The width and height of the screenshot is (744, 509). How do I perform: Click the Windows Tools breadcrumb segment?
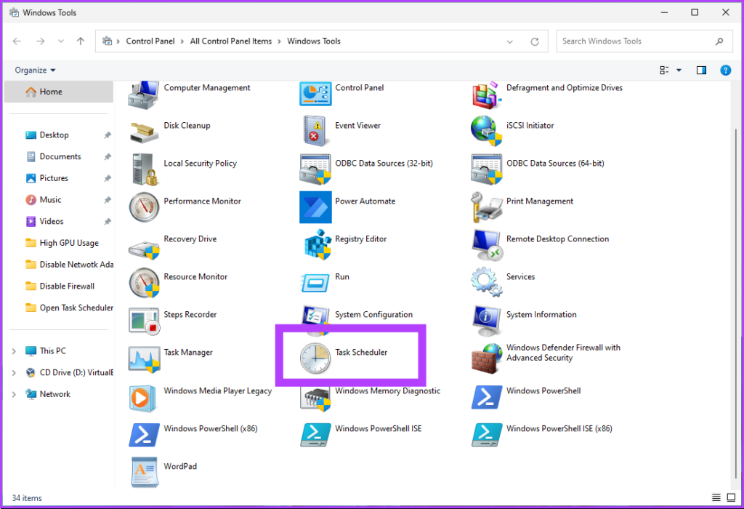(314, 41)
